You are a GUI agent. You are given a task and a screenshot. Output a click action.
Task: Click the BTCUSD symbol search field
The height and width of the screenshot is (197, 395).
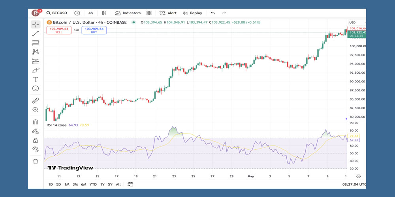(58, 13)
